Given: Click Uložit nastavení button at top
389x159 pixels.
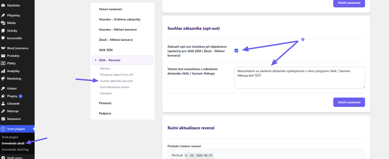Looking at the screenshot, I should (349, 3).
